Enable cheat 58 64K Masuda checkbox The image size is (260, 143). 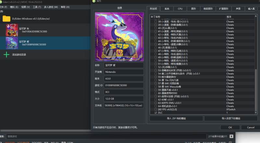[156, 87]
